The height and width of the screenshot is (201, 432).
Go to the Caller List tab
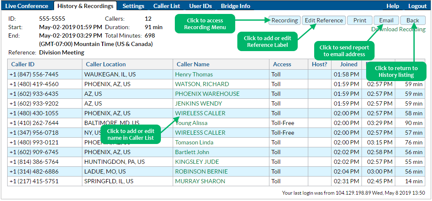166,6
